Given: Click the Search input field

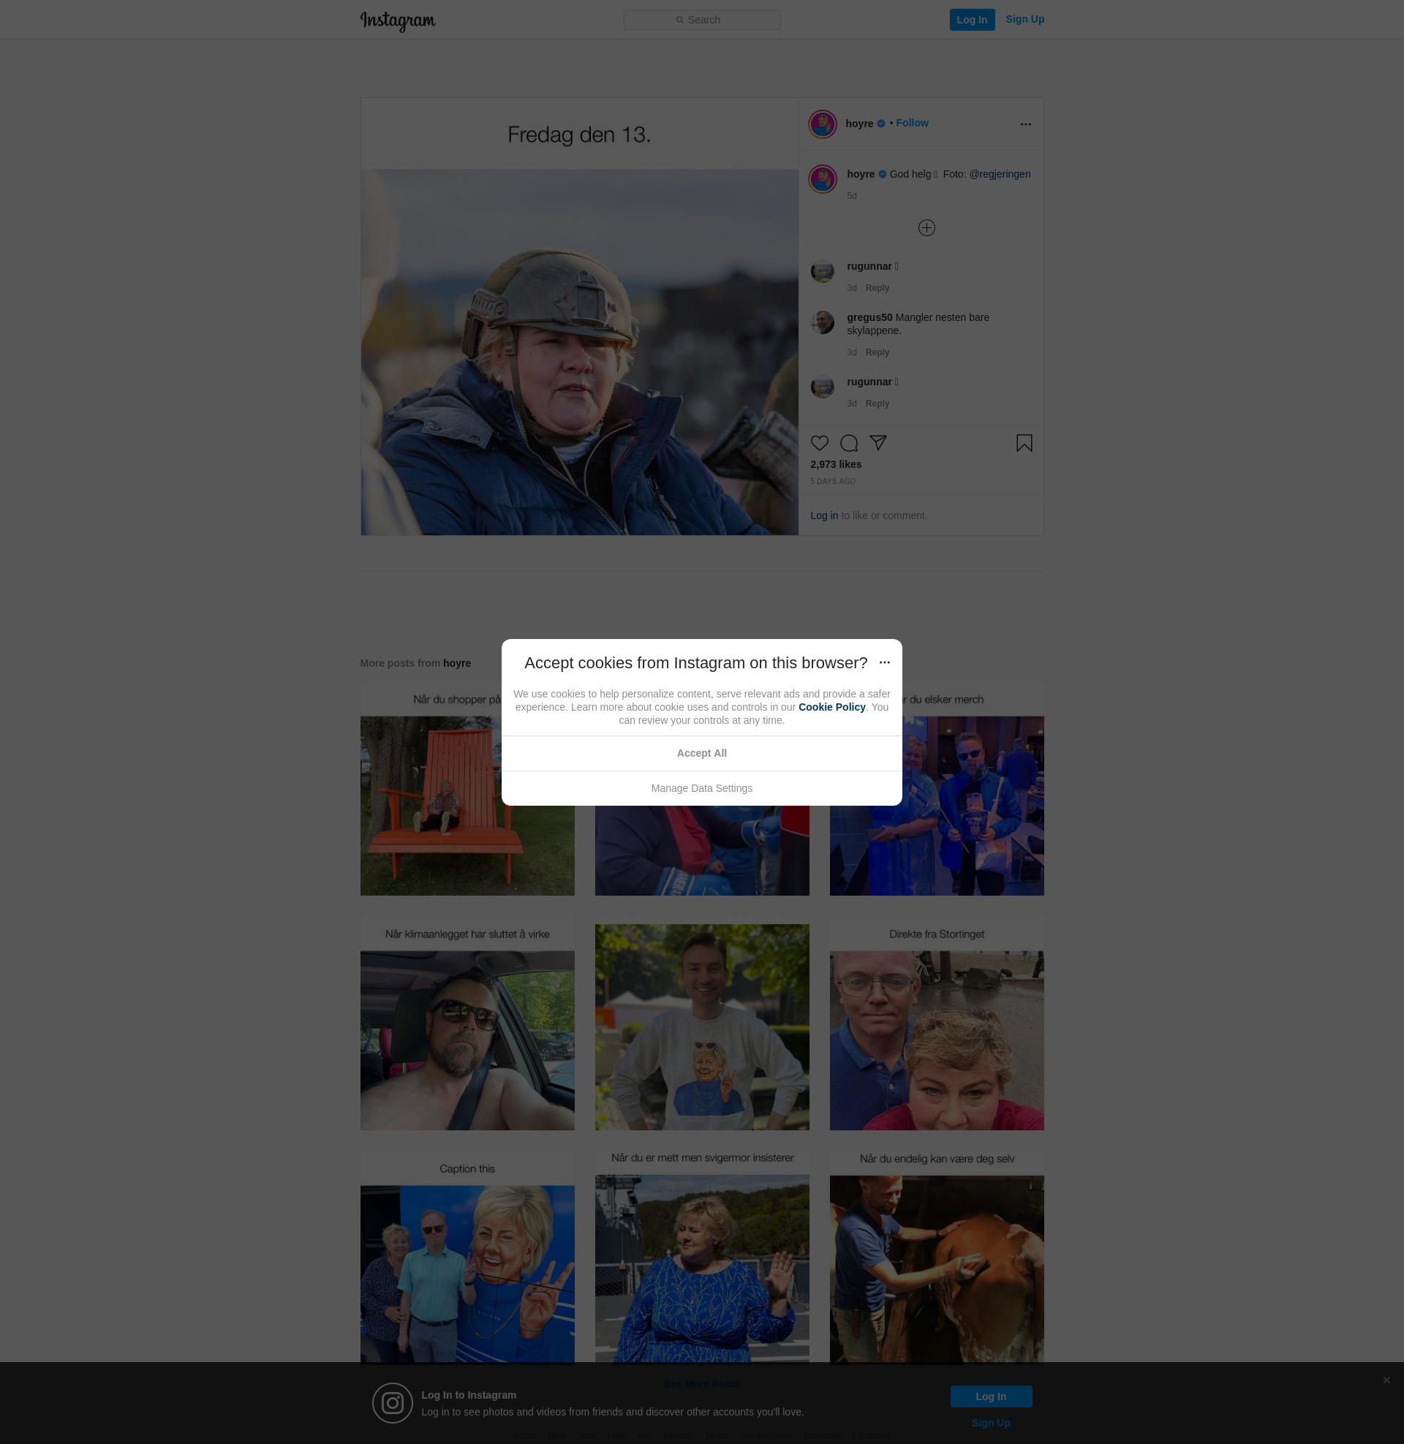Looking at the screenshot, I should pyautogui.click(x=702, y=20).
